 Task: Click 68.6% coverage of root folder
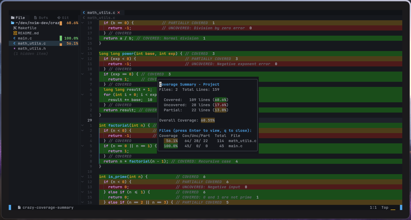tap(72, 23)
